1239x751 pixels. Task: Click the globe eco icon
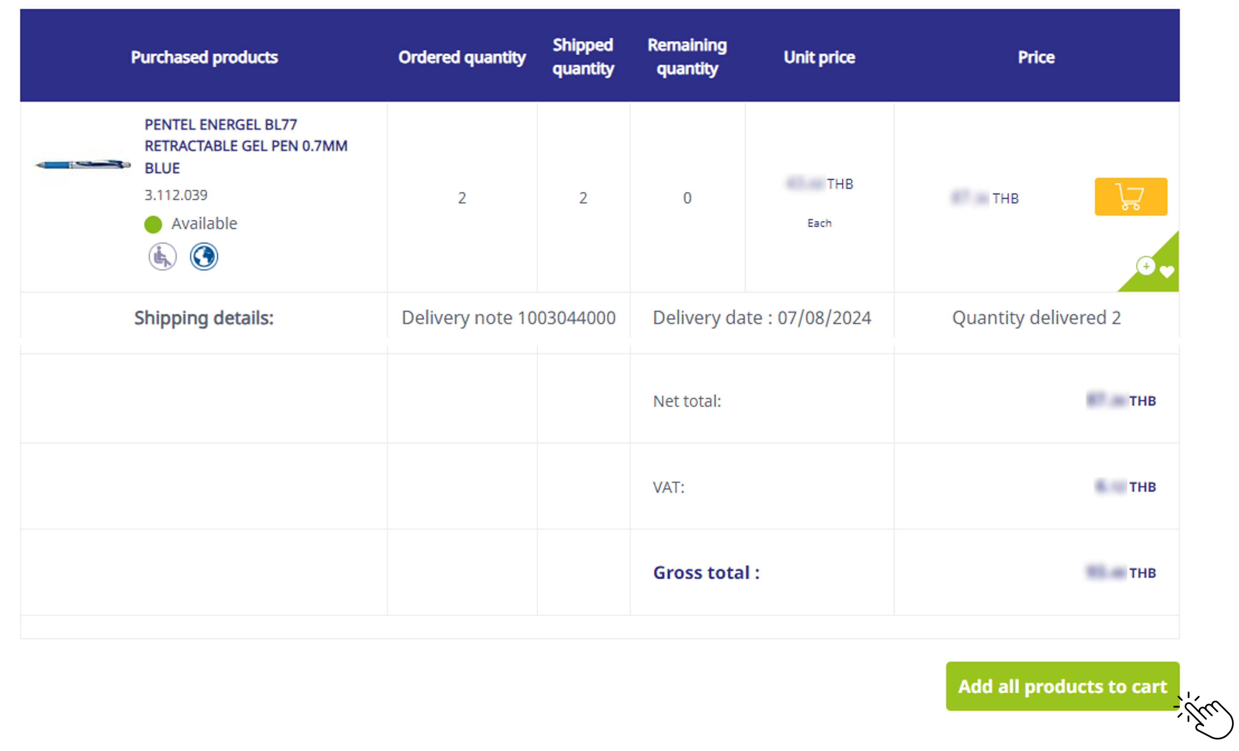204,257
